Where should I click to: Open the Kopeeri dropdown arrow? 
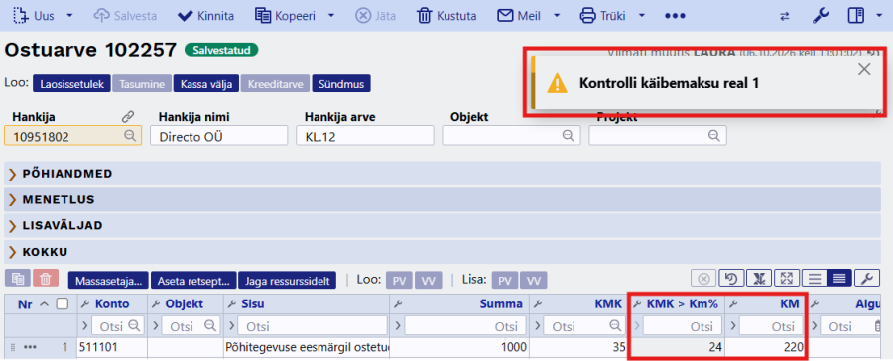point(331,16)
